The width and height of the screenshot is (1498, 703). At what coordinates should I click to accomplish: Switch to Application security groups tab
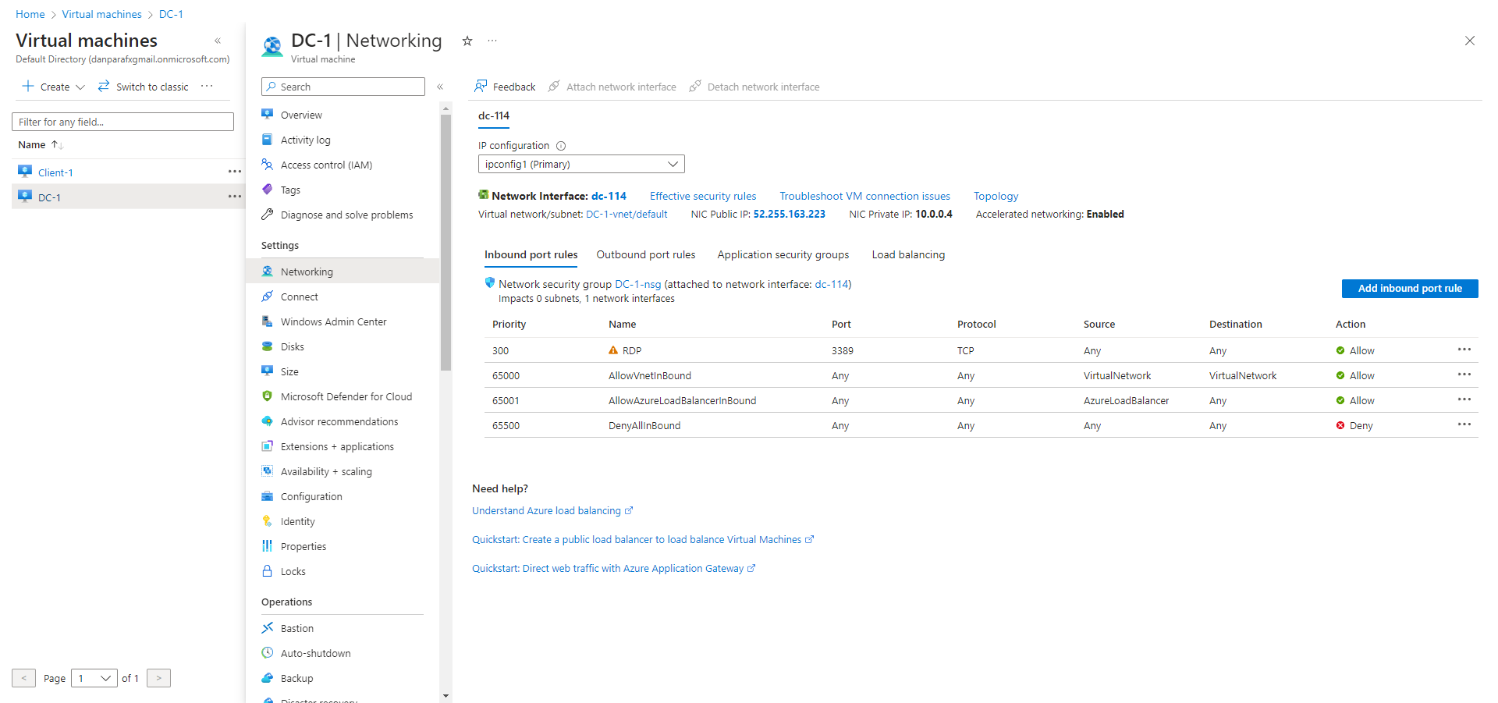[x=783, y=254]
